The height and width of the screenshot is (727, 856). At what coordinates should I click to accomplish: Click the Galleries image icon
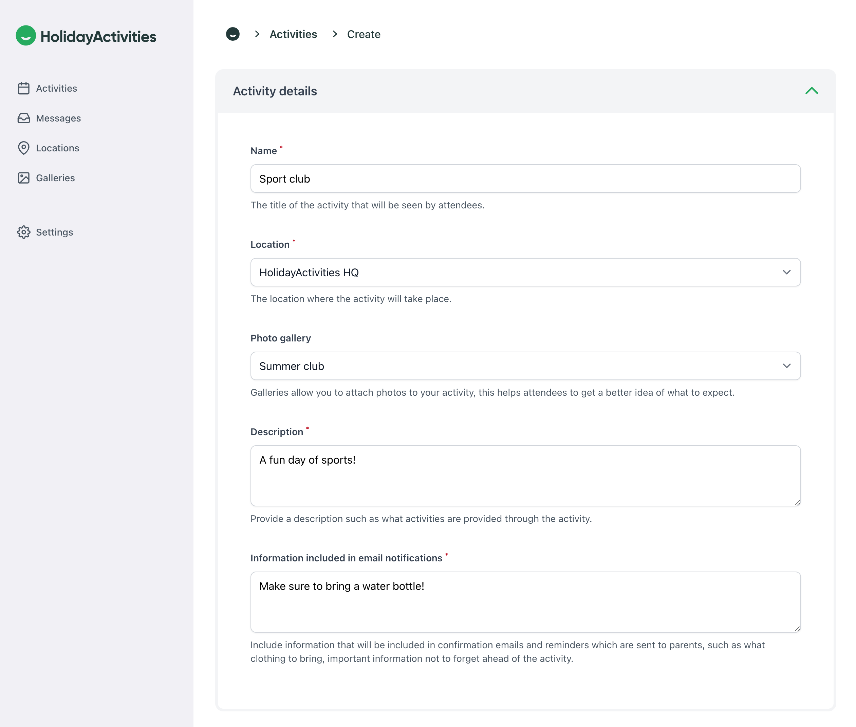pos(23,178)
